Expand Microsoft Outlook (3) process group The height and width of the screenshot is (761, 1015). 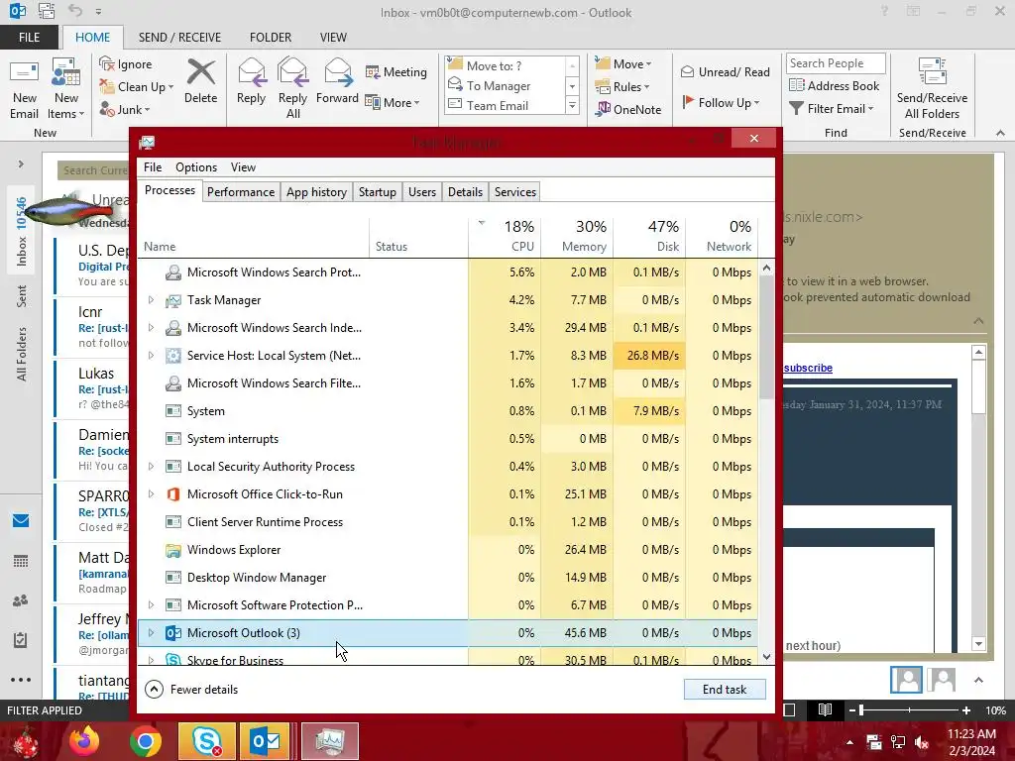click(x=151, y=633)
